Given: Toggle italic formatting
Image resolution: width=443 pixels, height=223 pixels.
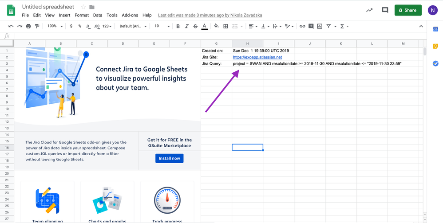Looking at the screenshot, I should (186, 26).
